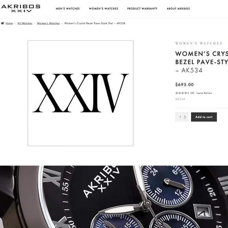This screenshot has height=228, width=228.
Task: Click the product title heading text
Action: 202,62
